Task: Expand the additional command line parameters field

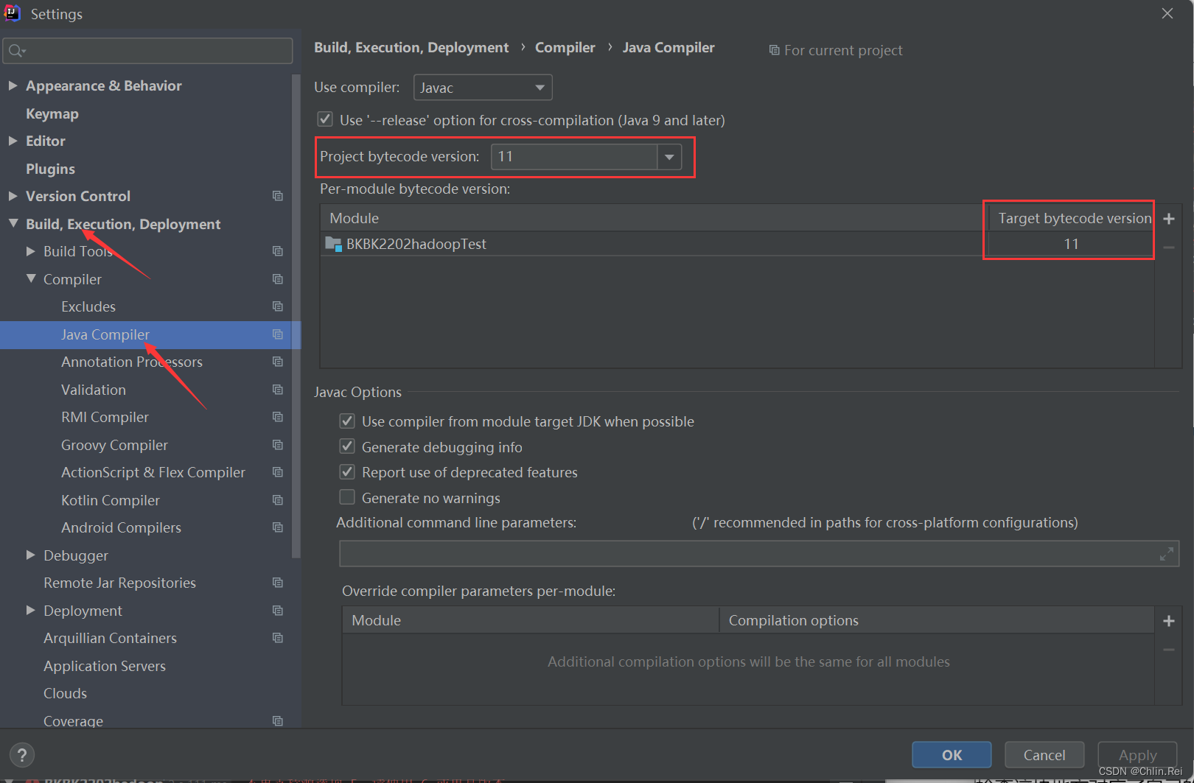Action: click(1167, 554)
